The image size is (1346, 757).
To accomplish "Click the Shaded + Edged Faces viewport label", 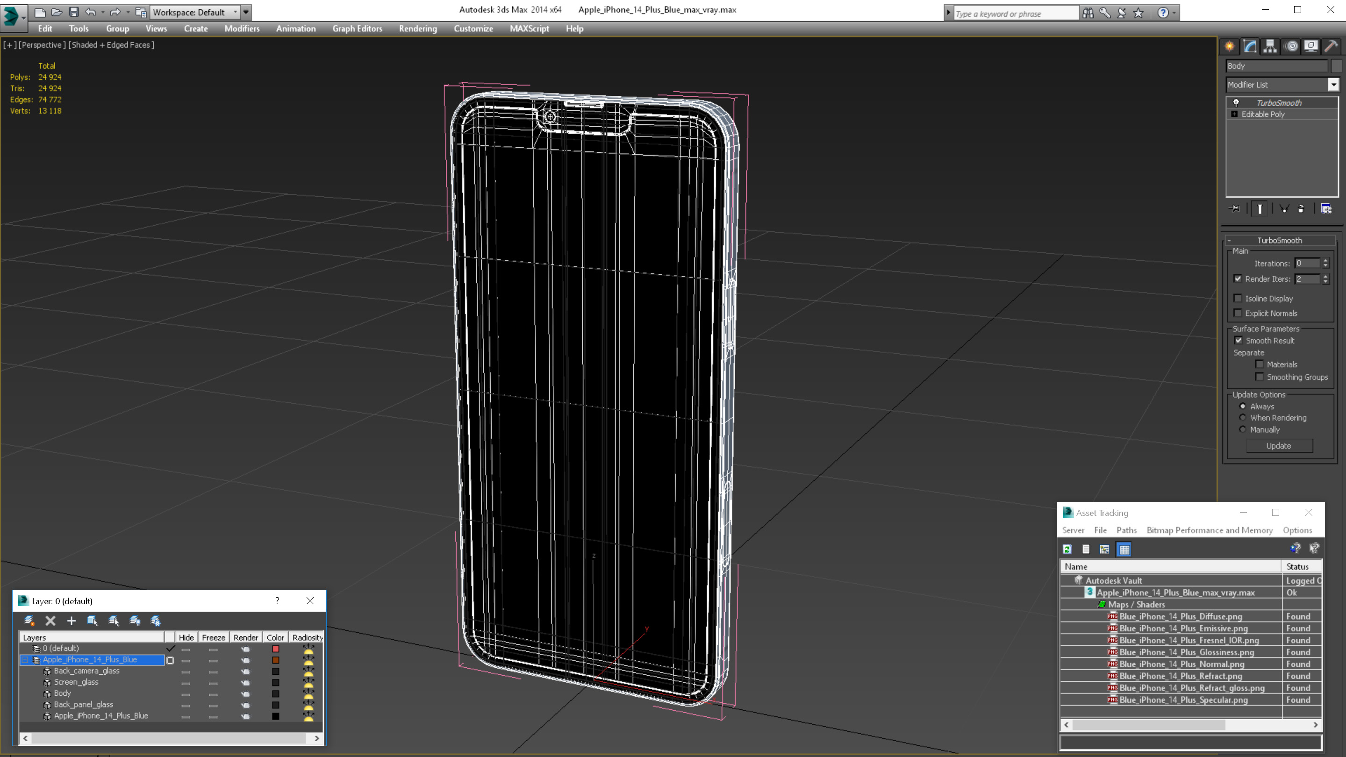I will (x=111, y=45).
